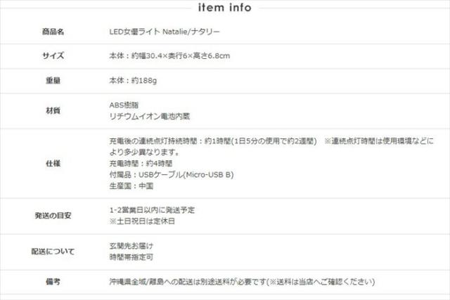Select the 材質 row label
This screenshot has width=450, height=300.
coord(53,111)
